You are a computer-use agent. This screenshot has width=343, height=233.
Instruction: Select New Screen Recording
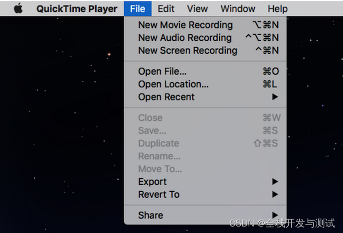pos(205,50)
